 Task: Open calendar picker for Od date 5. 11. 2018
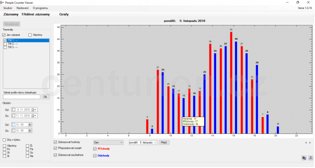click(33, 110)
